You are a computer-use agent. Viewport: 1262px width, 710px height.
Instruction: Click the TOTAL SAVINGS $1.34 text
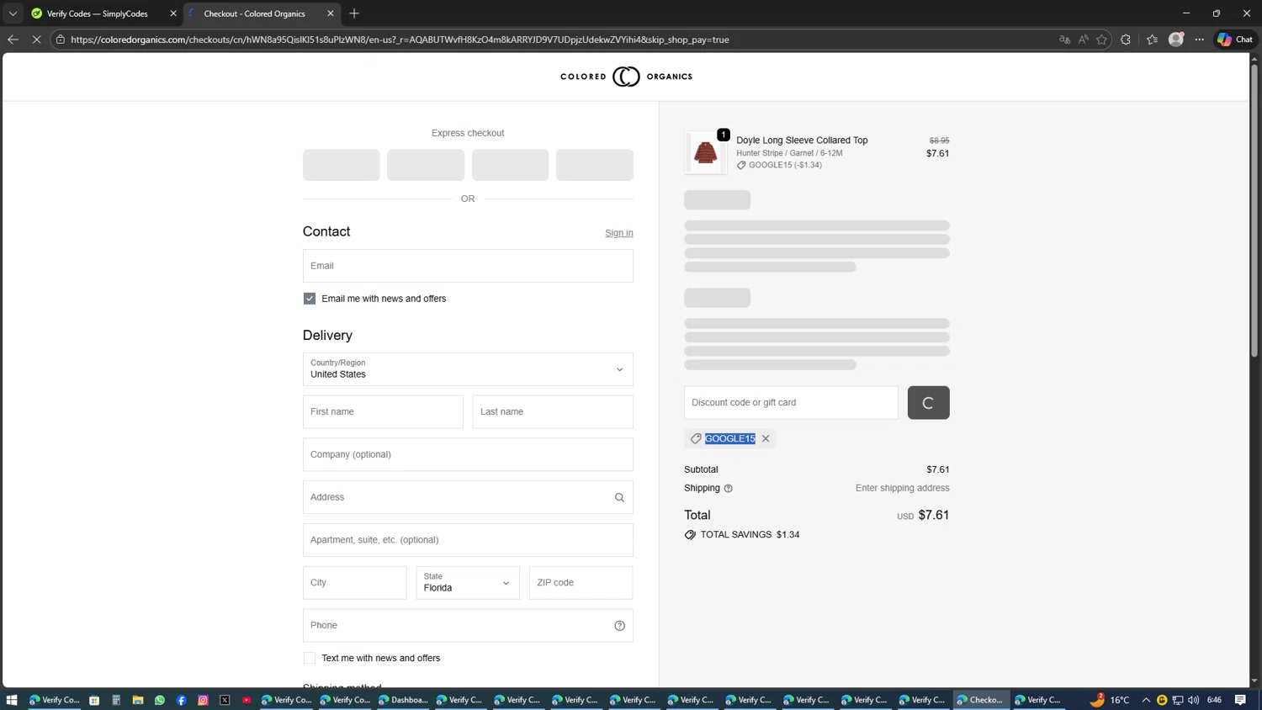click(750, 535)
